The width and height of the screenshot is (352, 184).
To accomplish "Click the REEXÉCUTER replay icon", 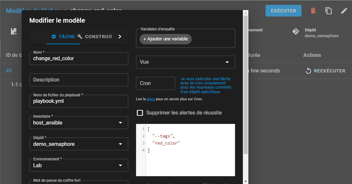I will 309,71.
